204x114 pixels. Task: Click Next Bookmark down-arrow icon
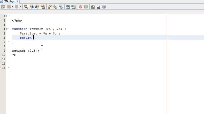point(55,7)
